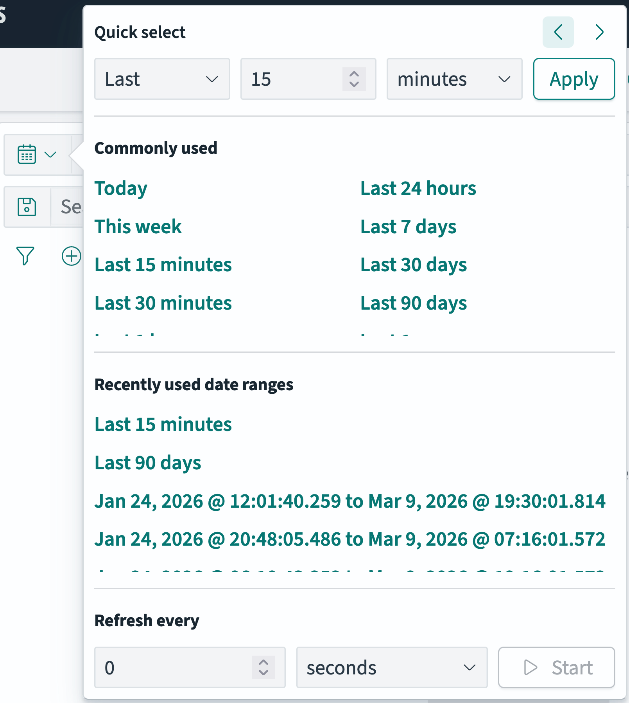Viewport: 629px width, 703px height.
Task: Click the filter funnel icon
Action: click(x=25, y=256)
